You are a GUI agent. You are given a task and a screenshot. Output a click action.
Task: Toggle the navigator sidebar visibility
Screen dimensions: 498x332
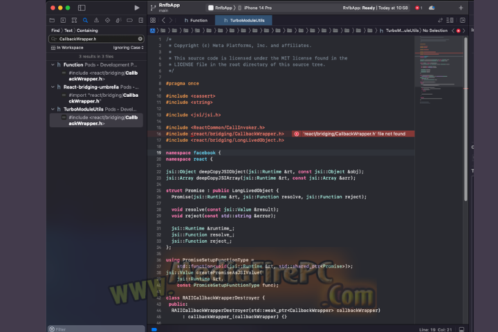[82, 8]
